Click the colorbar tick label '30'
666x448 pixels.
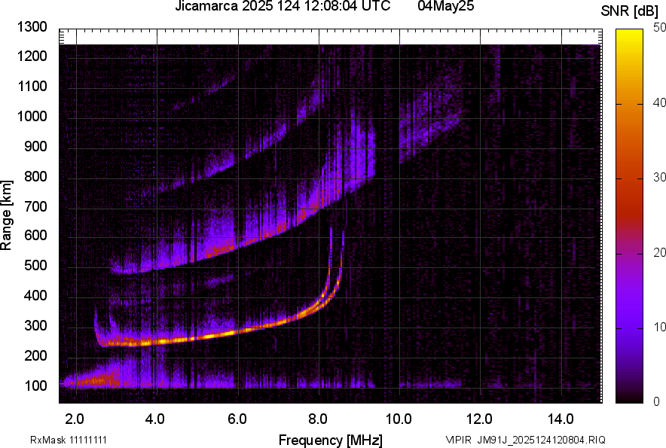pos(659,178)
